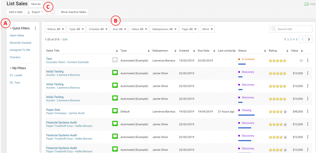Open three-dot menu for Paper Deal row
This screenshot has height=153, width=316.
pyautogui.click(x=308, y=112)
